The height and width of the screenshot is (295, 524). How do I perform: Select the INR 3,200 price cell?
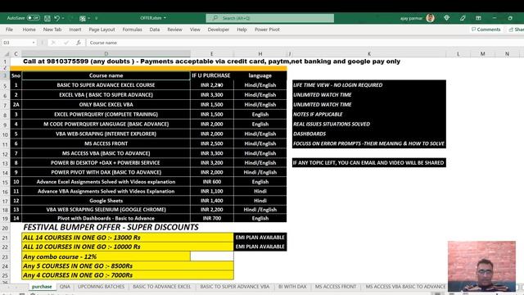coord(212,162)
